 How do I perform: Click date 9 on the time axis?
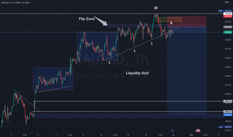[x=38, y=135]
